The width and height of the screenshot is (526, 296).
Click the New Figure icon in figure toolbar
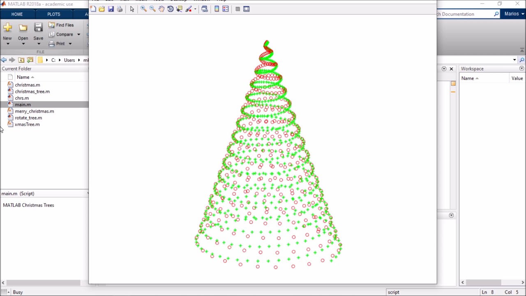point(93,9)
